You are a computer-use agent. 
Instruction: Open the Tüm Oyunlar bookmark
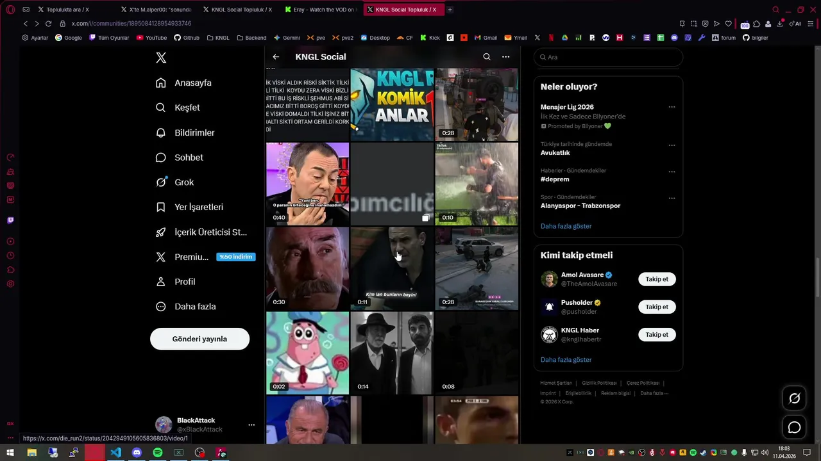tap(109, 38)
